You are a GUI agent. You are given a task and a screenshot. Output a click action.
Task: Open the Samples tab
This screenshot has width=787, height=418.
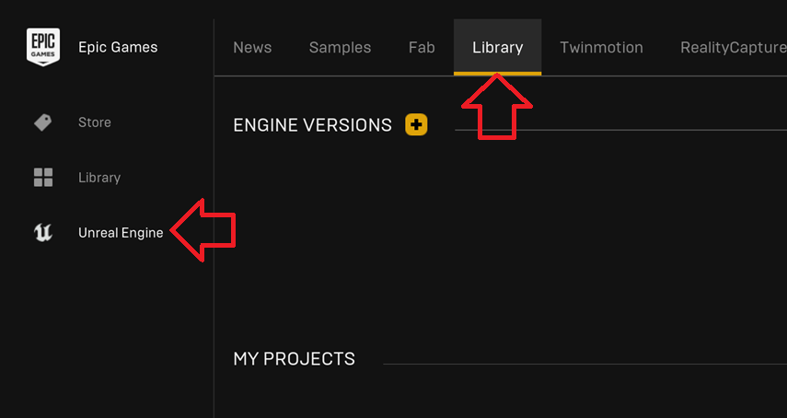[x=340, y=47]
